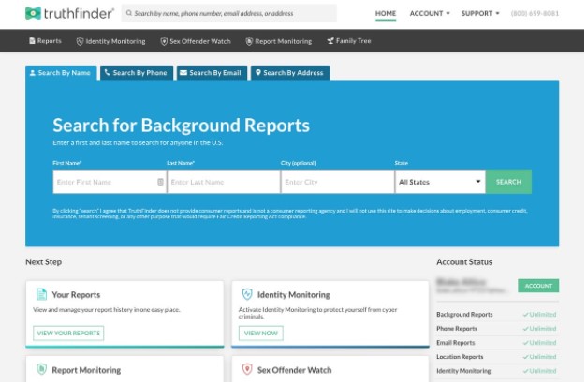Click the checkmark beside Email Reports Unlimited

[x=525, y=343]
